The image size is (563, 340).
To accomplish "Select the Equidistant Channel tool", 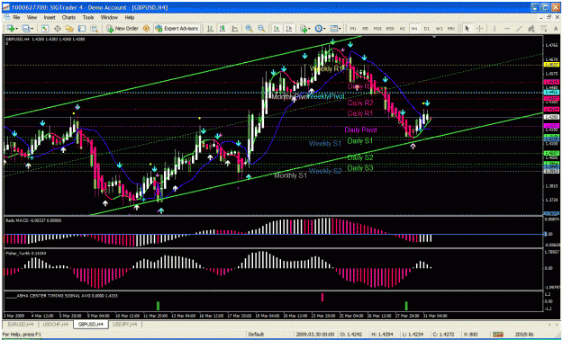I will tap(531, 29).
